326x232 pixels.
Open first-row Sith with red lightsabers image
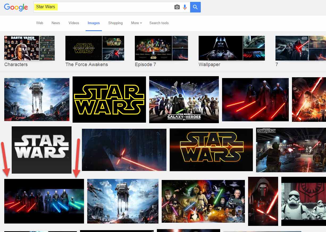coord(255,100)
